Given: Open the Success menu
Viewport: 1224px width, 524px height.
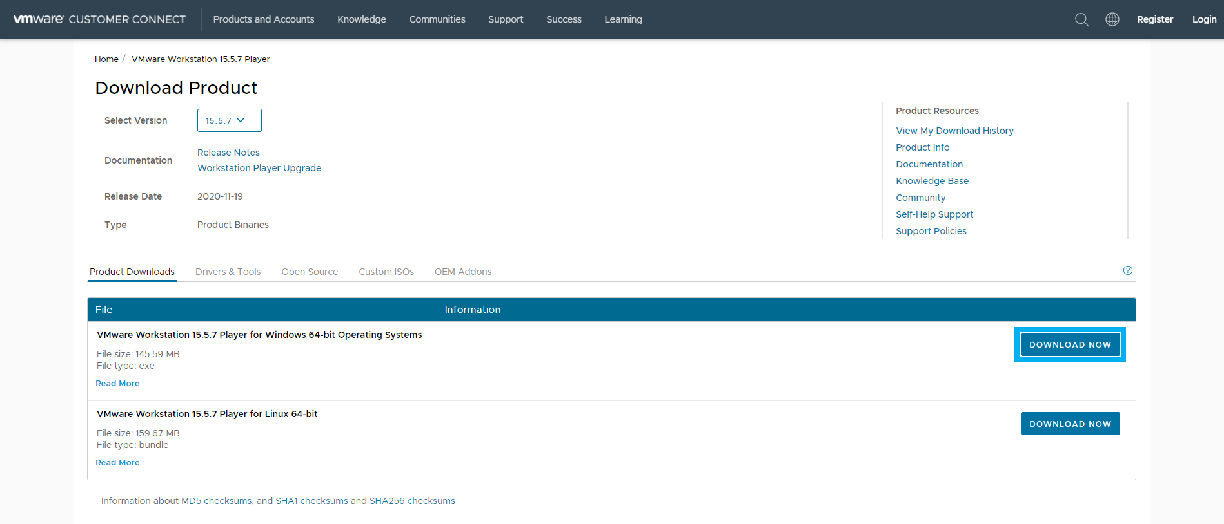Looking at the screenshot, I should (x=564, y=19).
